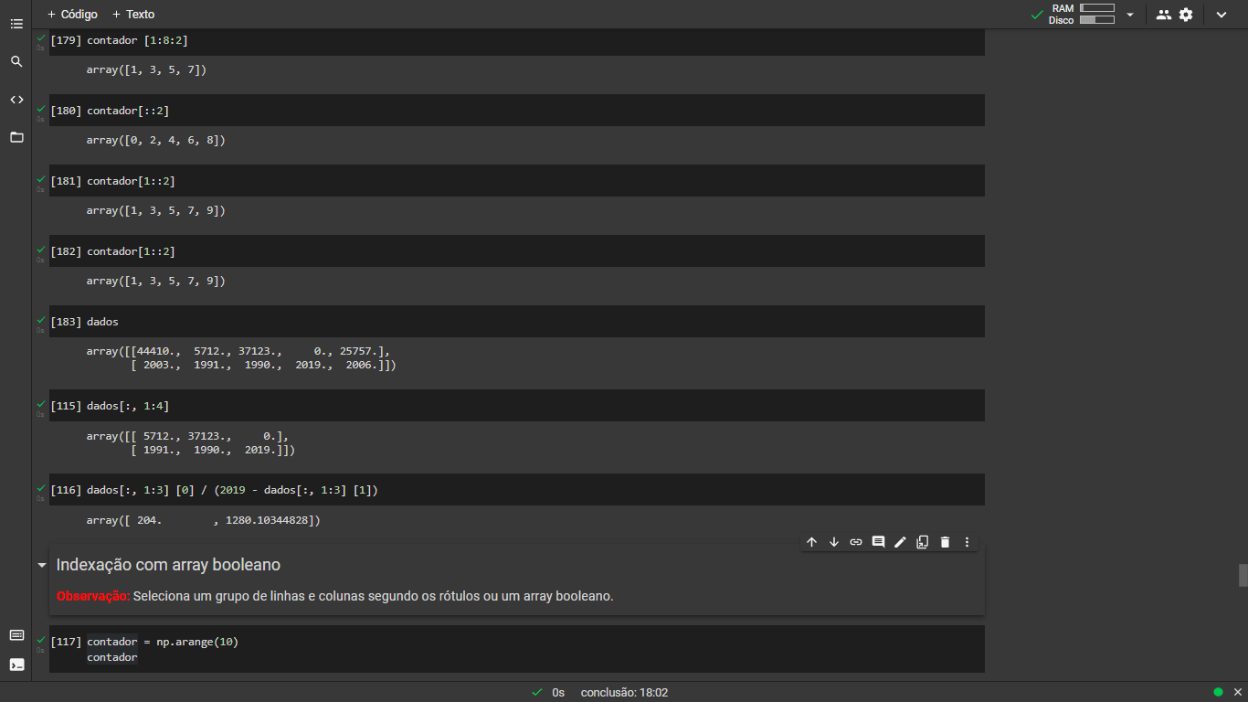Run cell [183] using its checkmark gutter

click(x=40, y=320)
